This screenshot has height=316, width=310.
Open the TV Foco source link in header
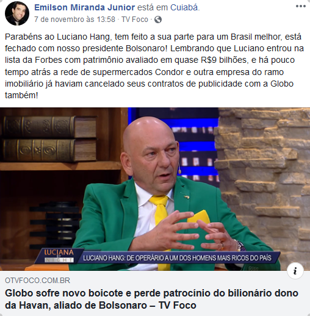(x=135, y=20)
